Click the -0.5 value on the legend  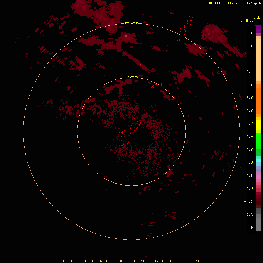pyautogui.click(x=249, y=202)
